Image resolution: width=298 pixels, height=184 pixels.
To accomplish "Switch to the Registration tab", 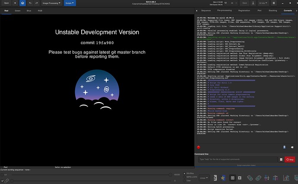I will (245, 10).
